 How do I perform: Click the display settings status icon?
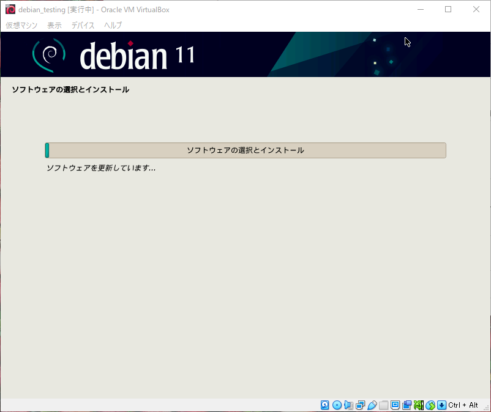pyautogui.click(x=395, y=405)
